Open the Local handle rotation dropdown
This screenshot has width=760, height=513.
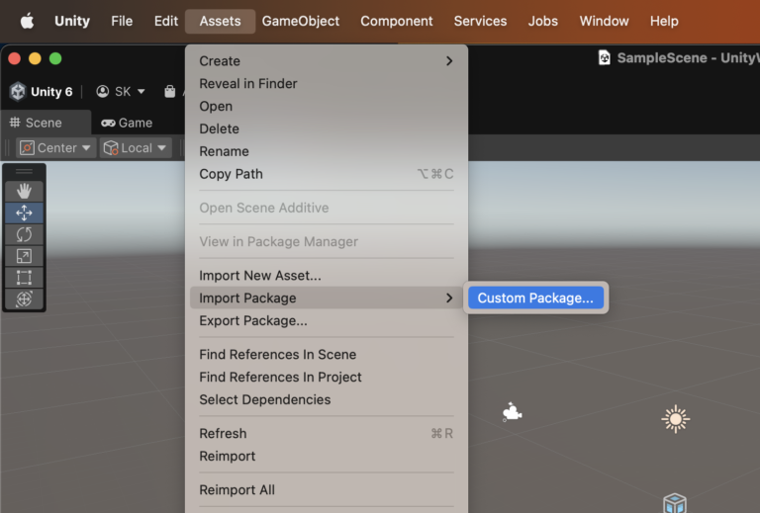(x=136, y=148)
